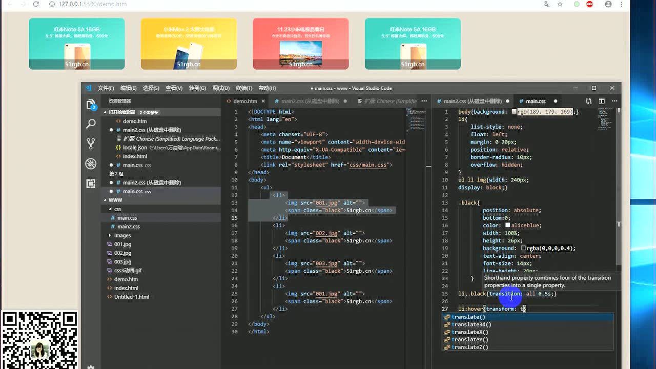
Task: Select translateZ() from the suggestion list
Action: 528,347
